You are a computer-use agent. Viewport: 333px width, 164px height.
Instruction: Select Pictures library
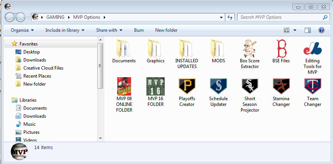(31, 132)
